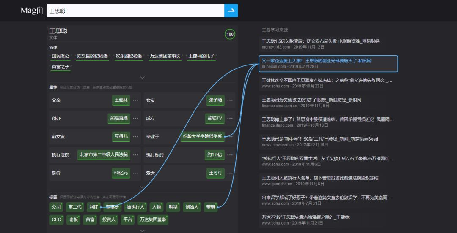Select the 公司 tag

56,207
